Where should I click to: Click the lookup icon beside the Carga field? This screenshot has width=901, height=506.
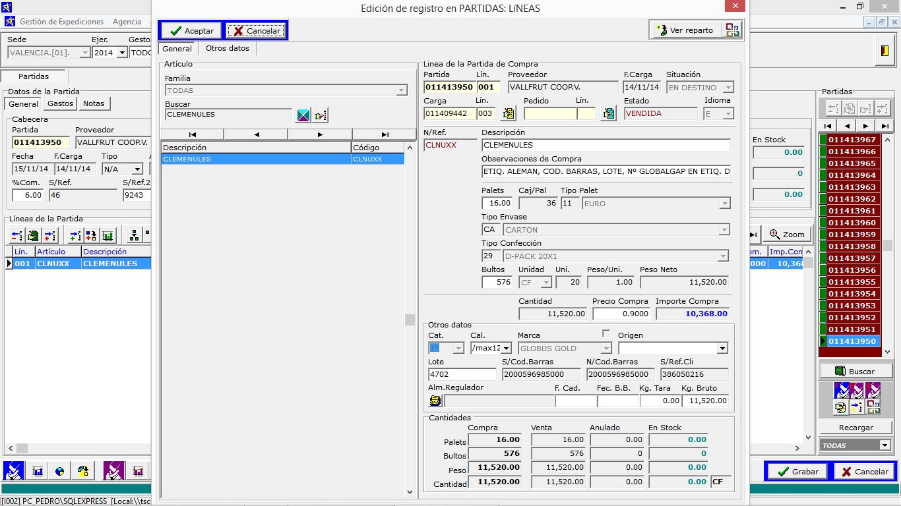508,113
